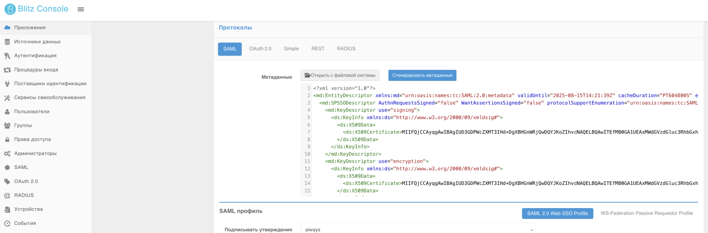
Task: Select WS-Federation Passive Requestor Profile
Action: click(x=646, y=214)
